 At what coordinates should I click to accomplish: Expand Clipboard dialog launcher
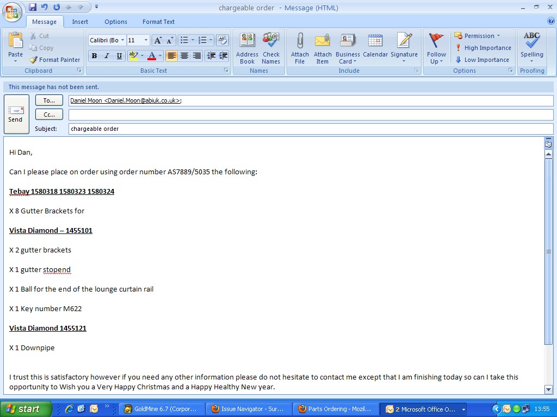point(79,70)
